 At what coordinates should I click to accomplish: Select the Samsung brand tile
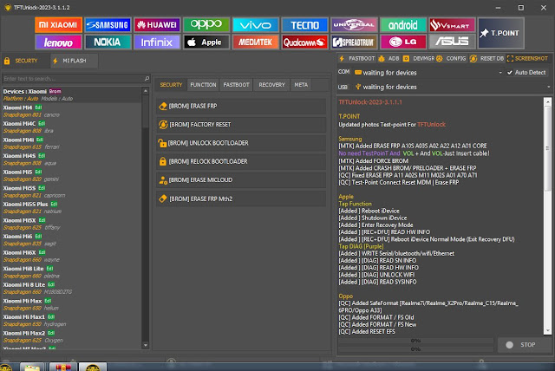click(108, 25)
